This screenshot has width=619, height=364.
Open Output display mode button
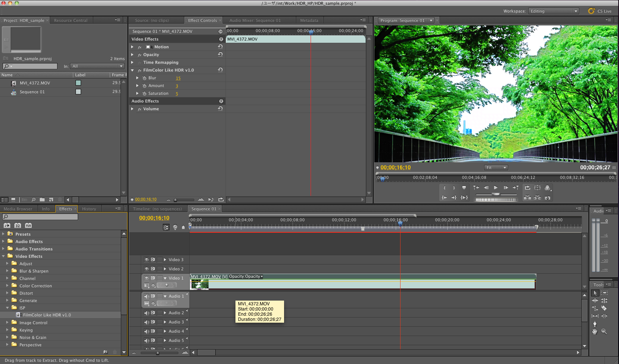548,188
